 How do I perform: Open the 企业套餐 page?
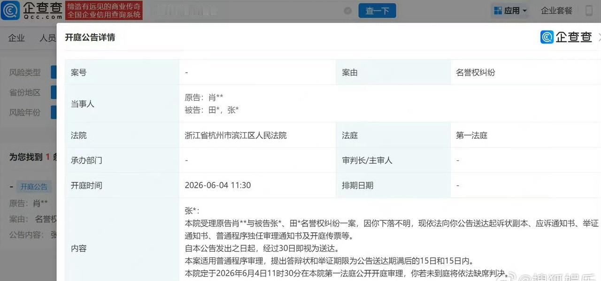556,10
